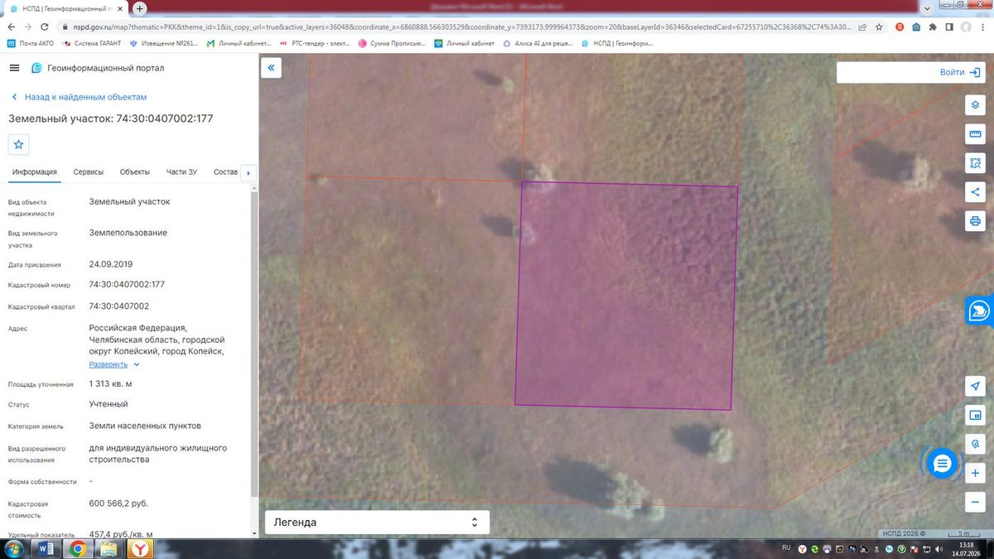Click the status value Учтенный

coord(109,404)
